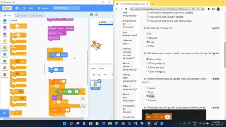Select 'Decrease size' for question 4

[x=148, y=67]
